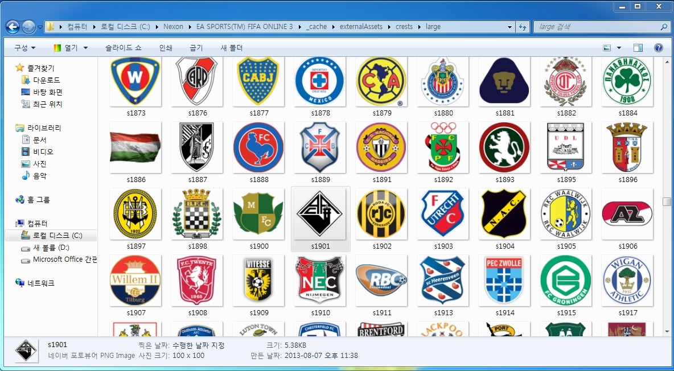This screenshot has width=674, height=371.
Task: Start the 슬라이드 쇼
Action: pyautogui.click(x=124, y=48)
